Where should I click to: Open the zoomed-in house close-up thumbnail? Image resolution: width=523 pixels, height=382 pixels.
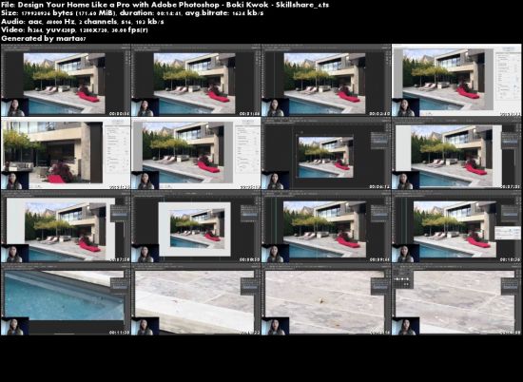click(66, 153)
